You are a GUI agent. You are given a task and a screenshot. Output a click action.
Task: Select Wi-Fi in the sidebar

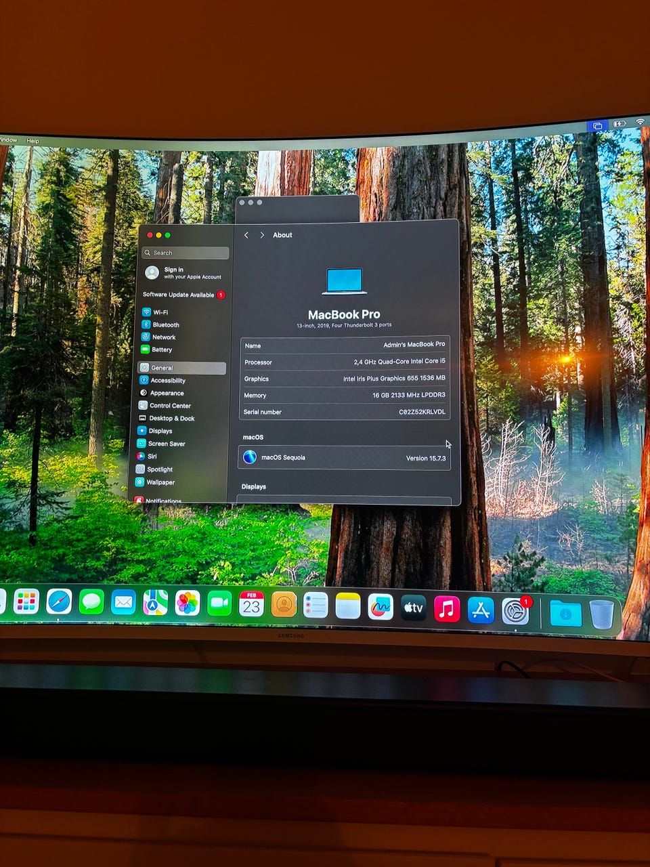[x=155, y=312]
